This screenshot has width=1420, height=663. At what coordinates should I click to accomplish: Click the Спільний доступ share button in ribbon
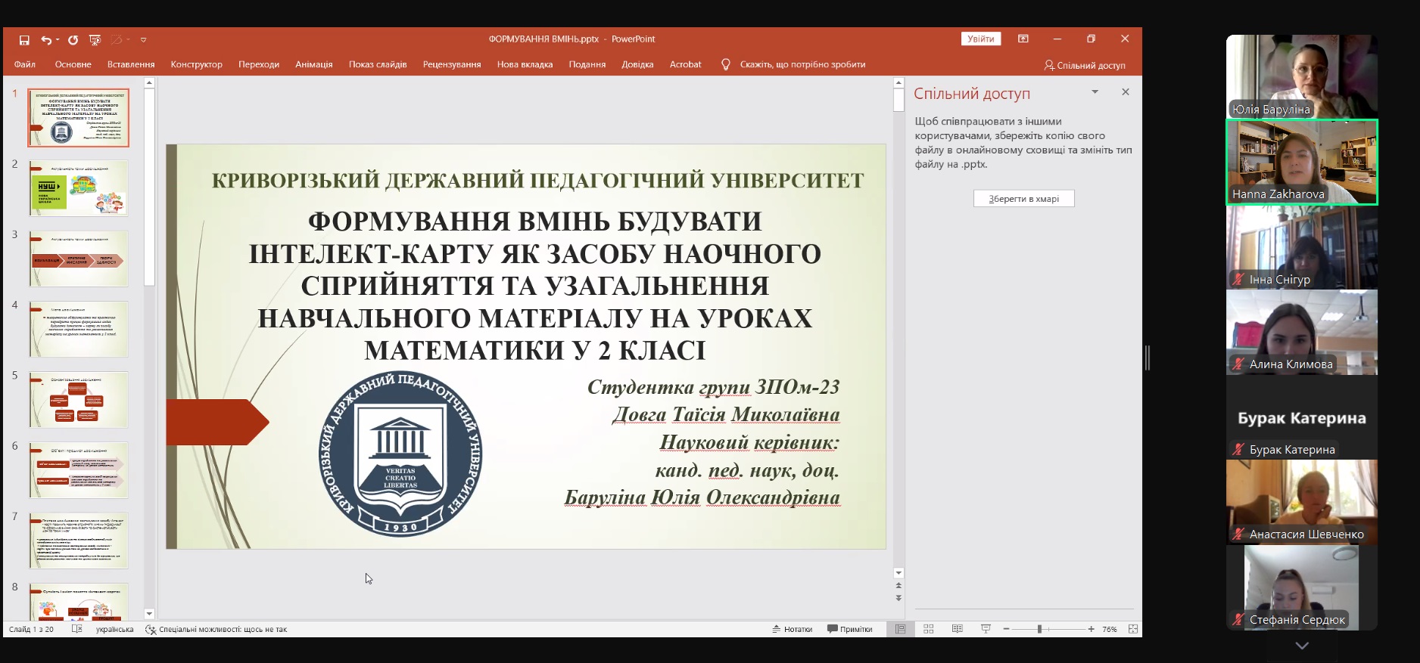tap(1085, 65)
